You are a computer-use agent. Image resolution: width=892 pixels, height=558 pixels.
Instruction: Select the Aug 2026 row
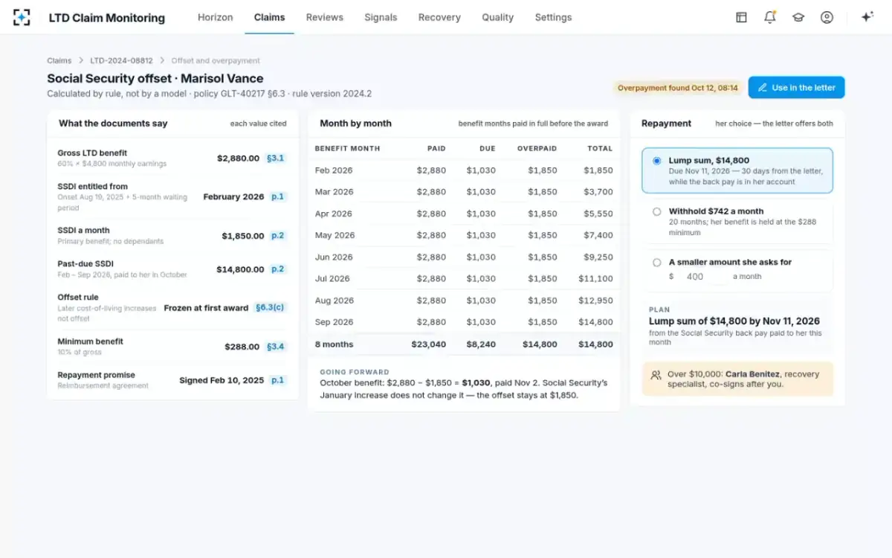point(464,301)
